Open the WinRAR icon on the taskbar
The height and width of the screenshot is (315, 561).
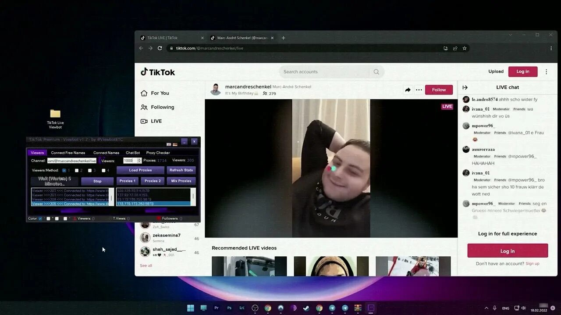358,308
